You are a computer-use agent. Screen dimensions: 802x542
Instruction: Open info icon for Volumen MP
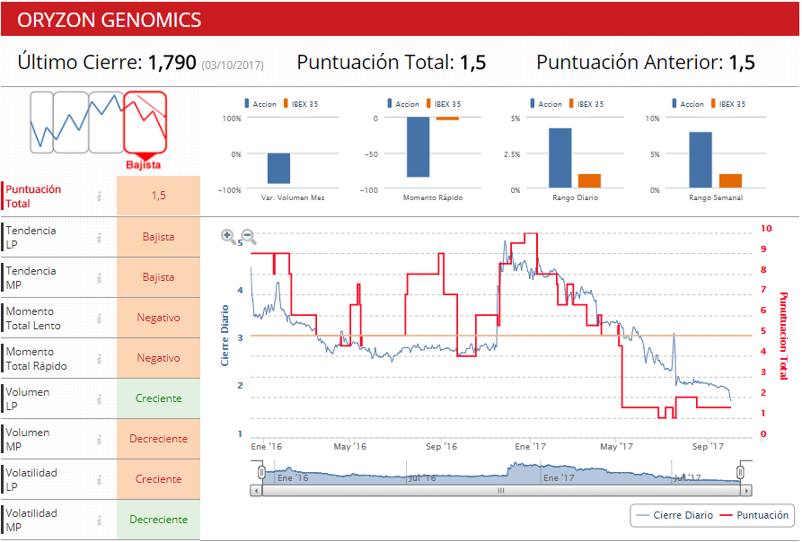click(99, 440)
